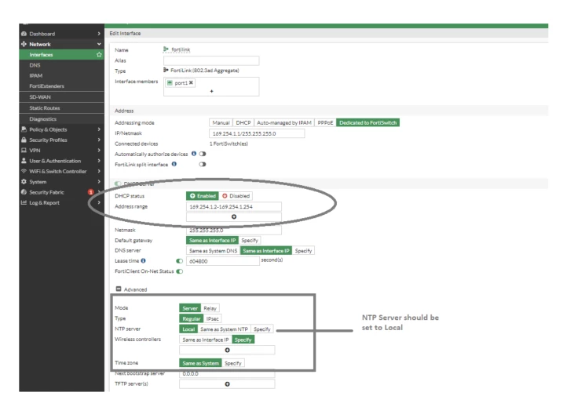Expand the WiFi & Switch Controller chevron

point(99,171)
